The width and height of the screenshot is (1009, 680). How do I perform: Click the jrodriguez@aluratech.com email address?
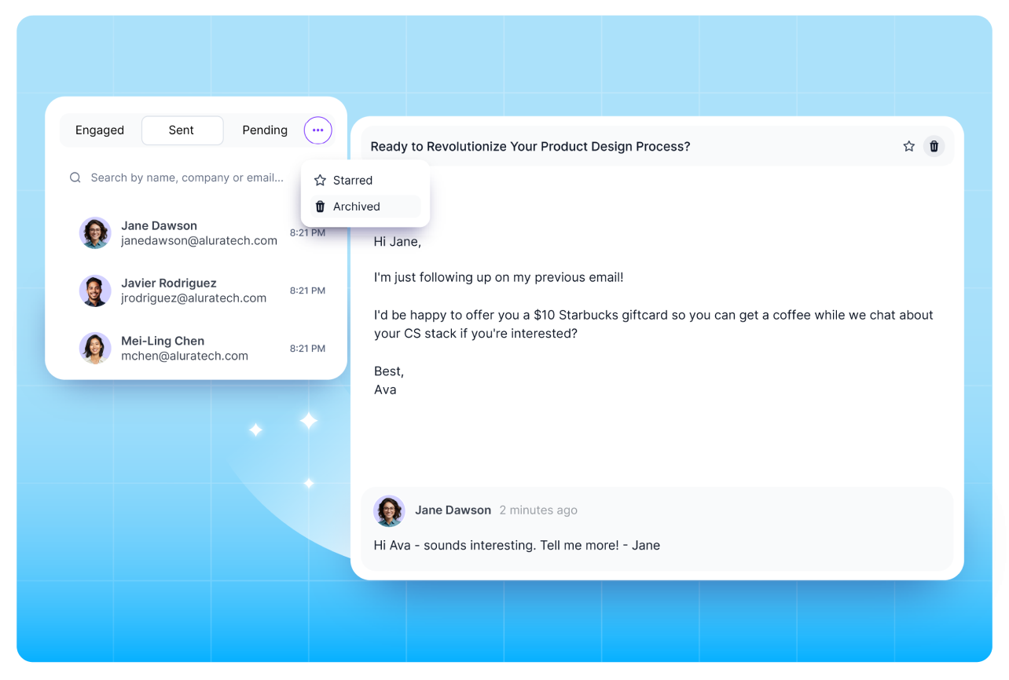coord(193,298)
